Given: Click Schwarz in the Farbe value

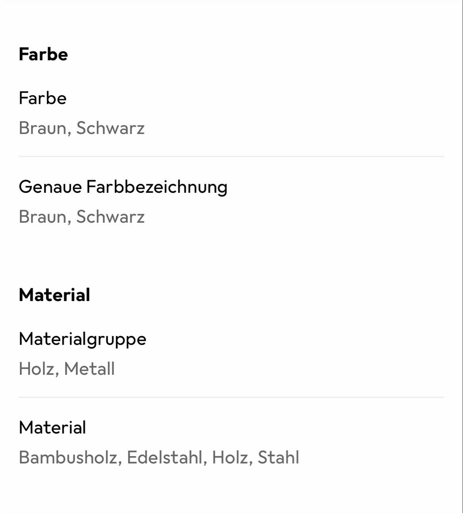Looking at the screenshot, I should 111,128.
